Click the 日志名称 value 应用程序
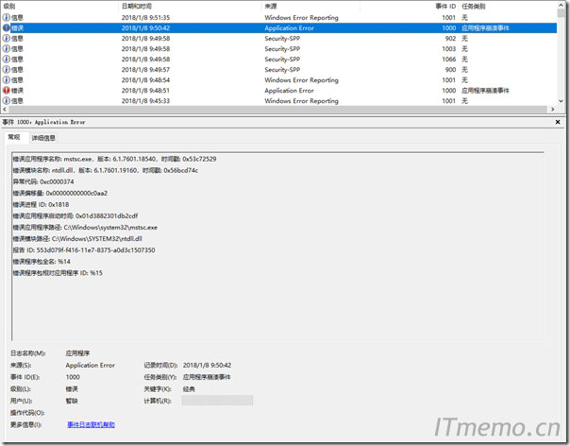Screen dimensions: 570x446 77,353
